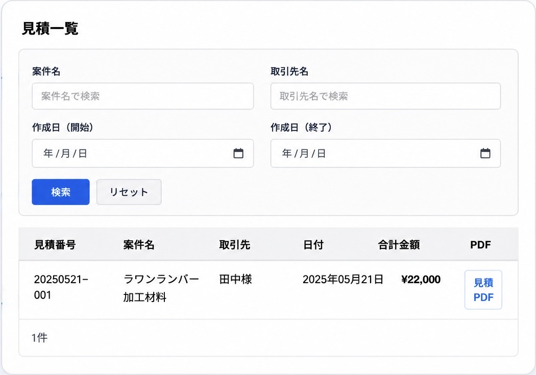Viewport: 536px width, 375px height.
Task: Click the 案件名で検索 input field
Action: [143, 96]
